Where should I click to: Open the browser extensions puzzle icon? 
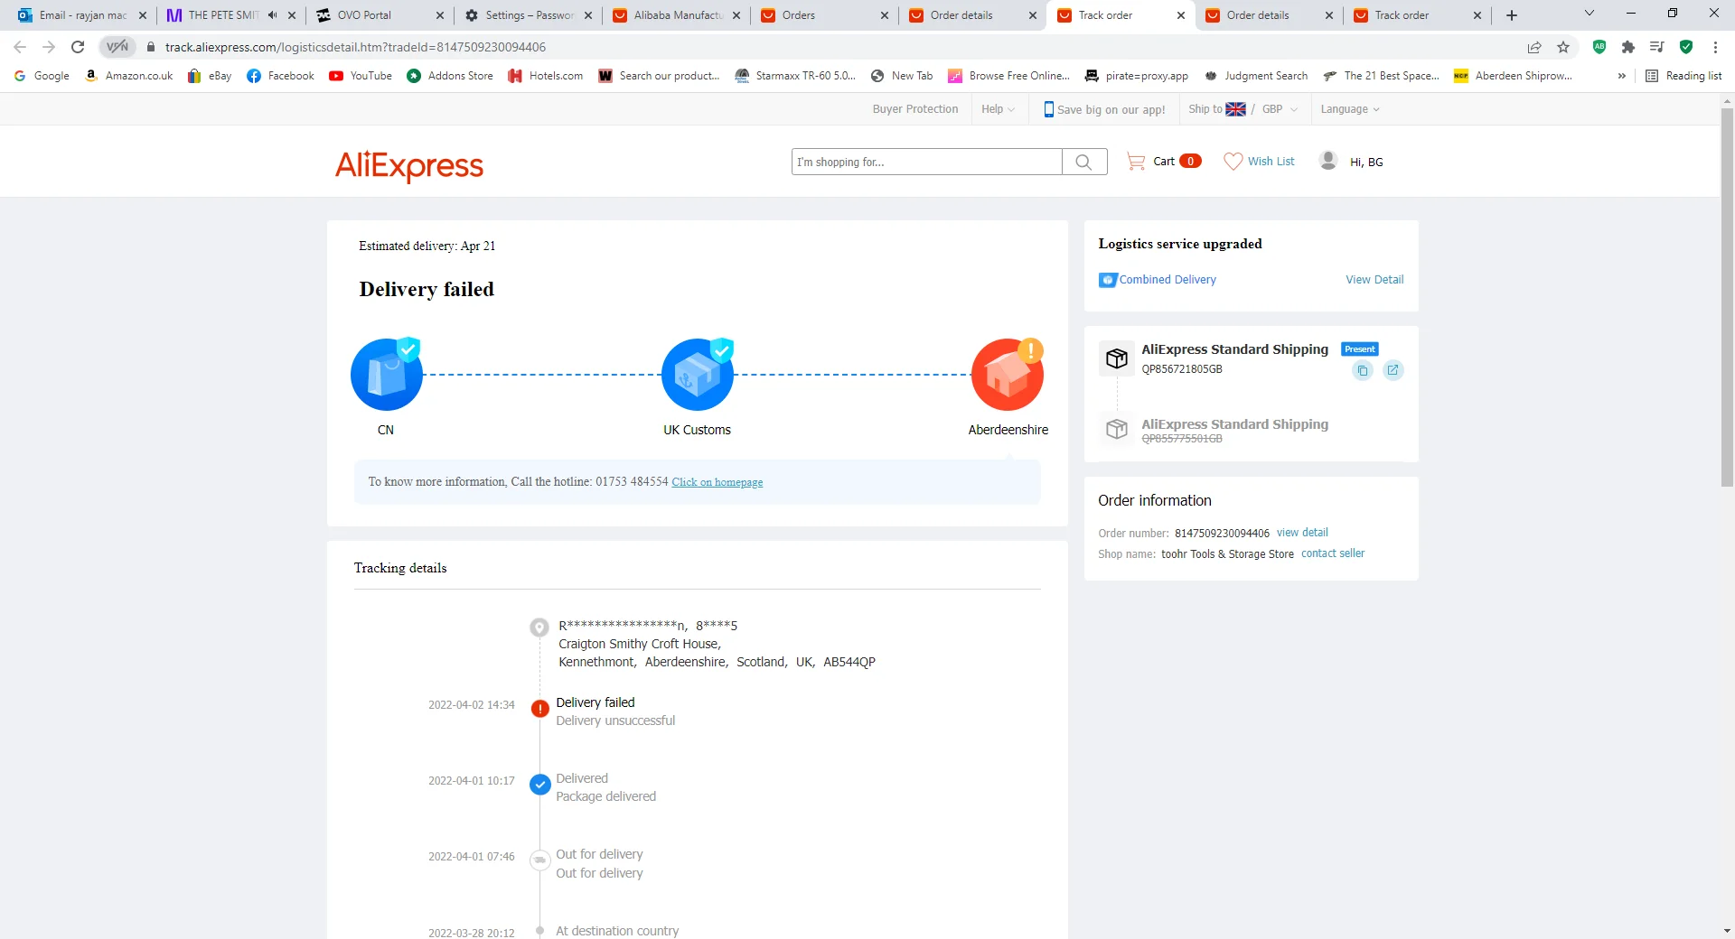tap(1628, 47)
